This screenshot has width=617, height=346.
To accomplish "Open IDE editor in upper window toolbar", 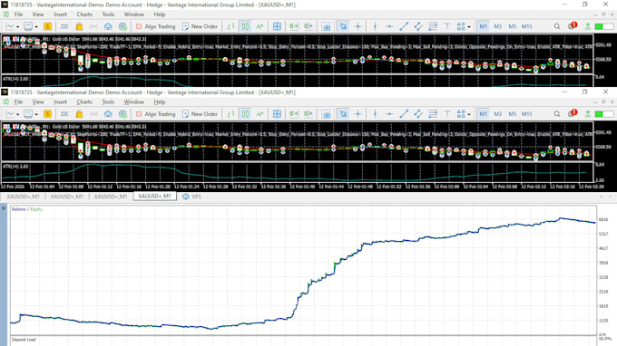I will pos(64,26).
